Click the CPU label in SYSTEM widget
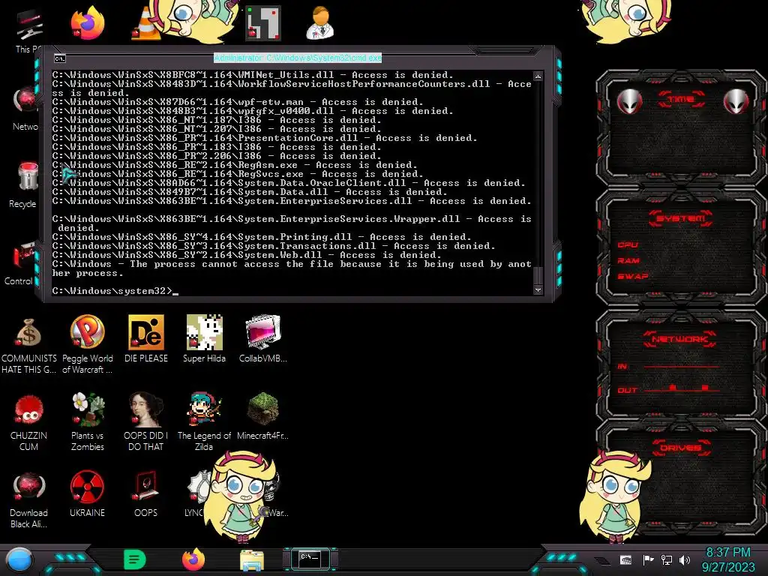Image resolution: width=768 pixels, height=576 pixels. coord(628,245)
